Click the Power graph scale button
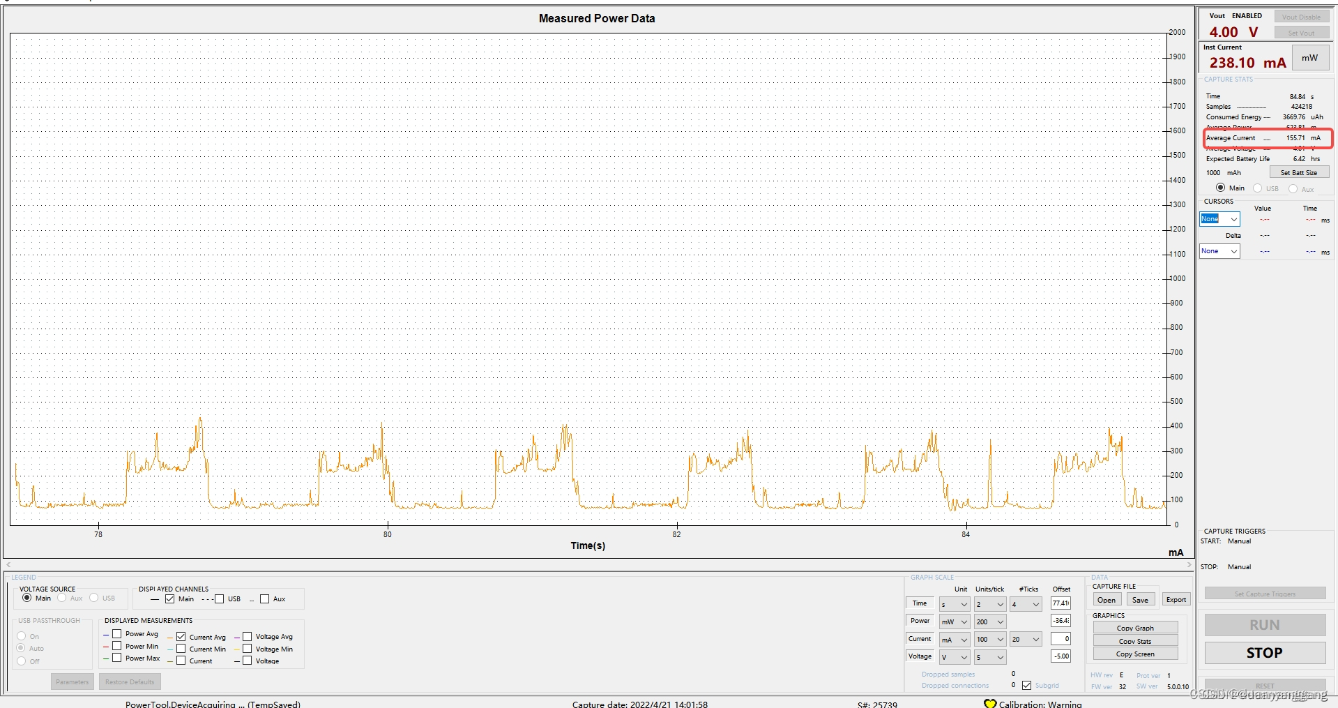The height and width of the screenshot is (708, 1338). tap(920, 621)
